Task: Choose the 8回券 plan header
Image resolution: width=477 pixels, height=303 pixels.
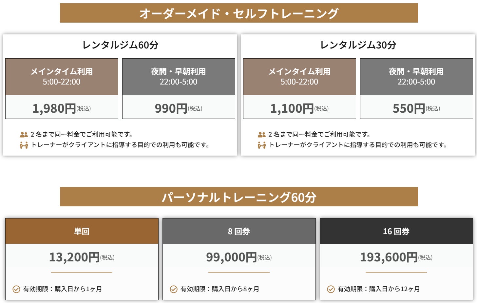Action: (x=239, y=231)
